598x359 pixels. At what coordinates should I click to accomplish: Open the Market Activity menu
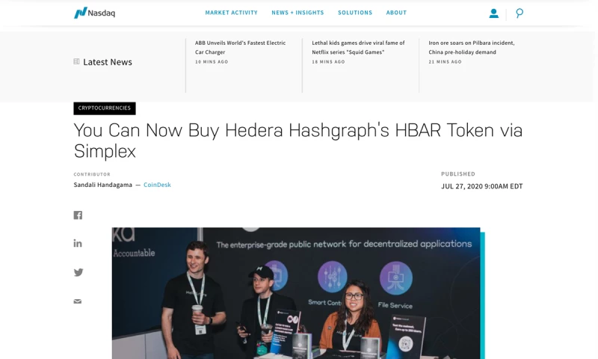232,13
